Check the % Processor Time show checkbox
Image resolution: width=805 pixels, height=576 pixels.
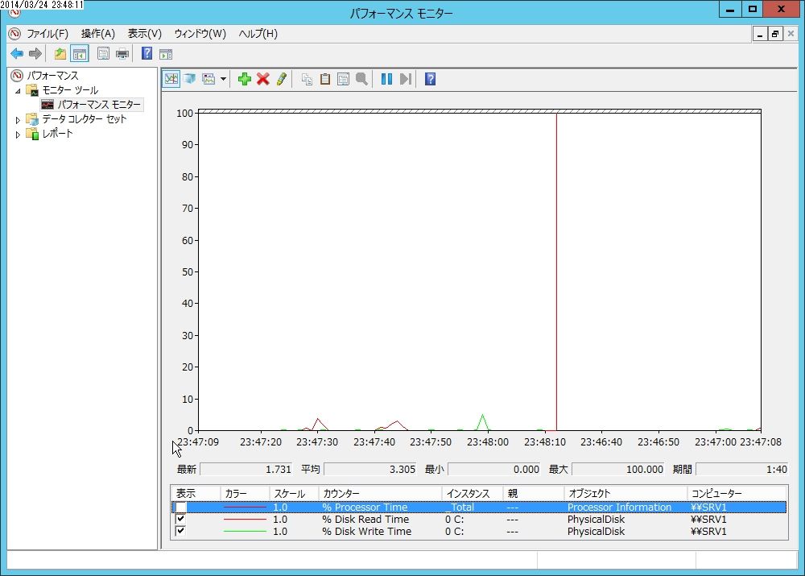pos(180,508)
